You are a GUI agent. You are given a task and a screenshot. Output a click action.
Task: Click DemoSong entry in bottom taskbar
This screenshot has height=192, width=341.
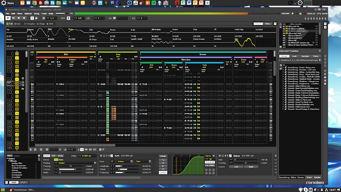click(x=22, y=190)
